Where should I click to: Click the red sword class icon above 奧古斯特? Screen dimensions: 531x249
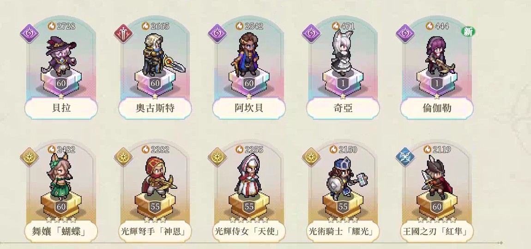(123, 34)
